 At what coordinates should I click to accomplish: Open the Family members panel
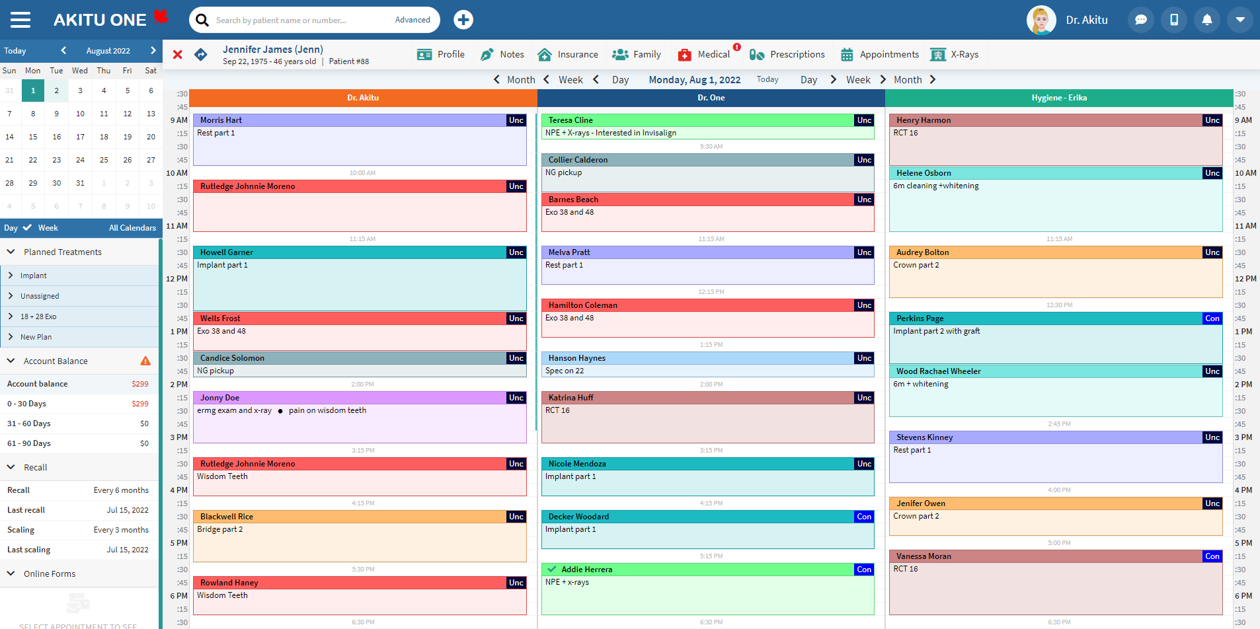(636, 54)
